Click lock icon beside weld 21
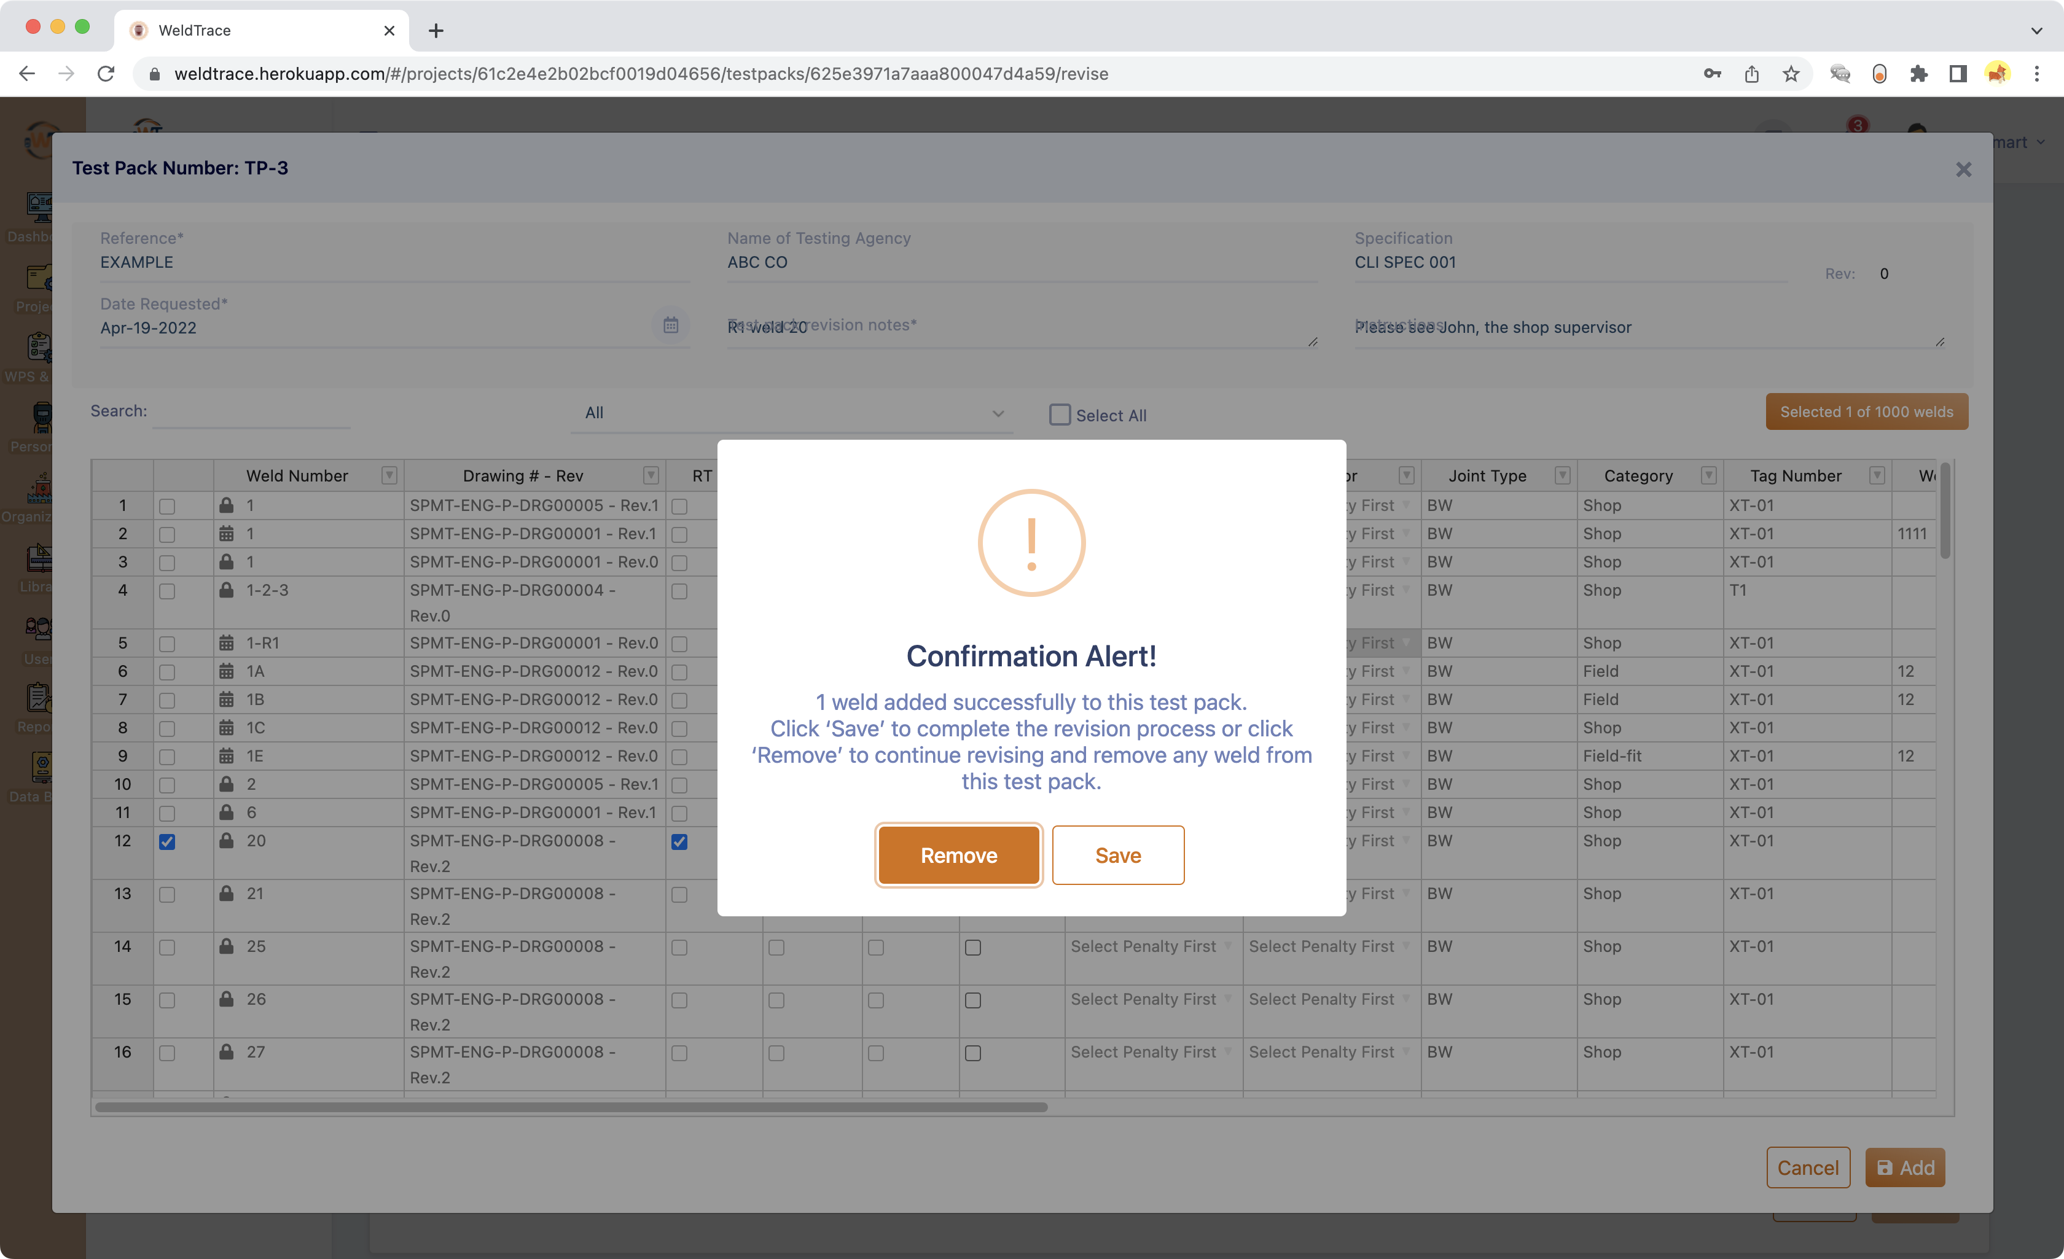This screenshot has width=2064, height=1259. (x=226, y=893)
